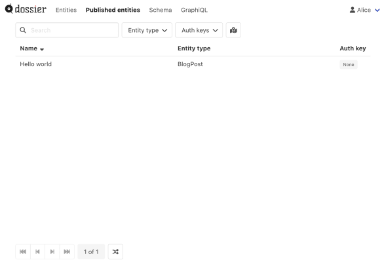Screen dimensions: 386x262
Task: Focus the Search input field
Action: [67, 30]
